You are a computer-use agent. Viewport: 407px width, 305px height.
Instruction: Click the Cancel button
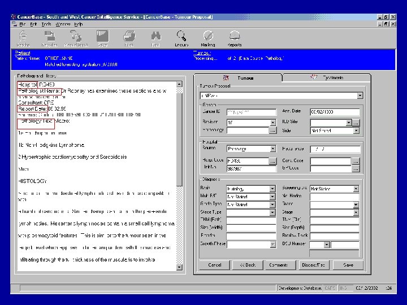(215, 265)
